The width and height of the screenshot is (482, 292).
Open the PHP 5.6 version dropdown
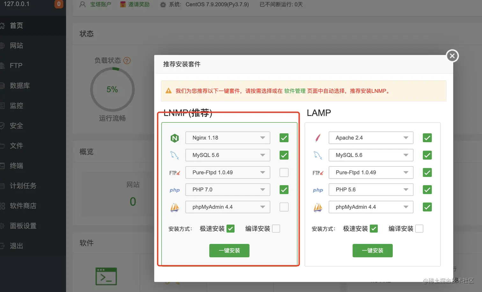click(x=371, y=190)
